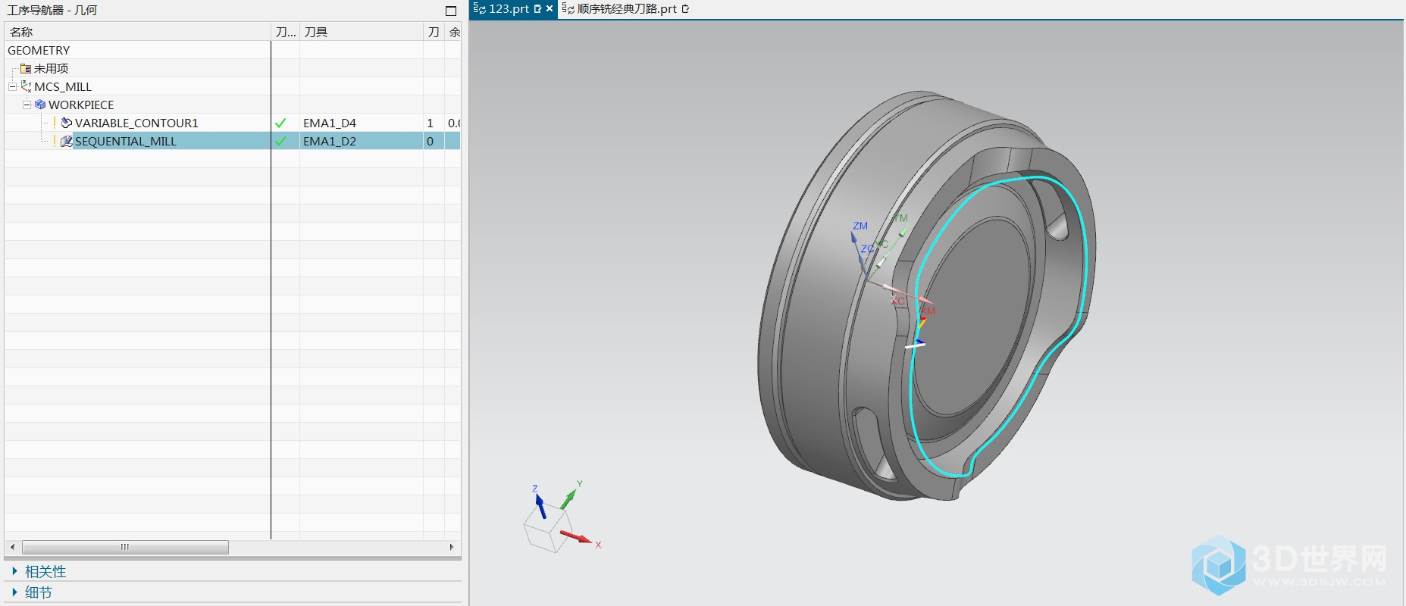Click the view triad green Y axis

[x=568, y=498]
